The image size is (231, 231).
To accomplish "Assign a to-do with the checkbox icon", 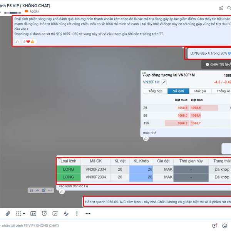I will (55, 213).
